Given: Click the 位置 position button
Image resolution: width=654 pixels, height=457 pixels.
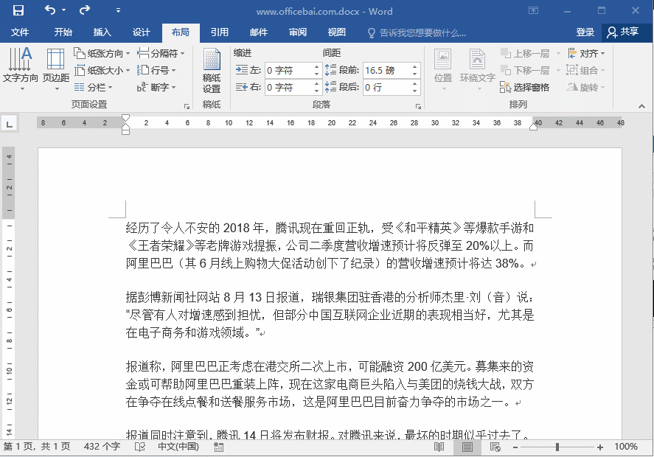Looking at the screenshot, I should (x=443, y=69).
